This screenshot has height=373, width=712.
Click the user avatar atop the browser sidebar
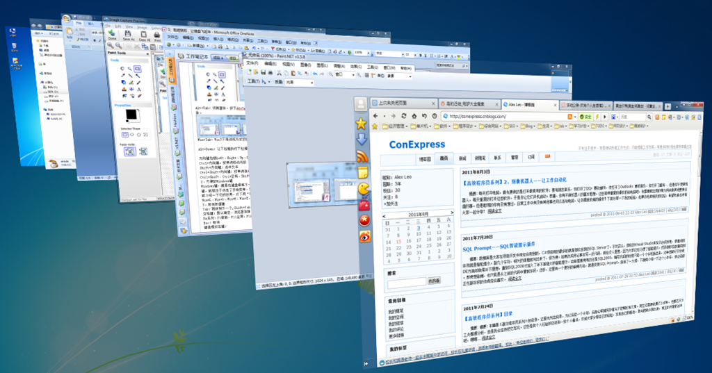(361, 104)
